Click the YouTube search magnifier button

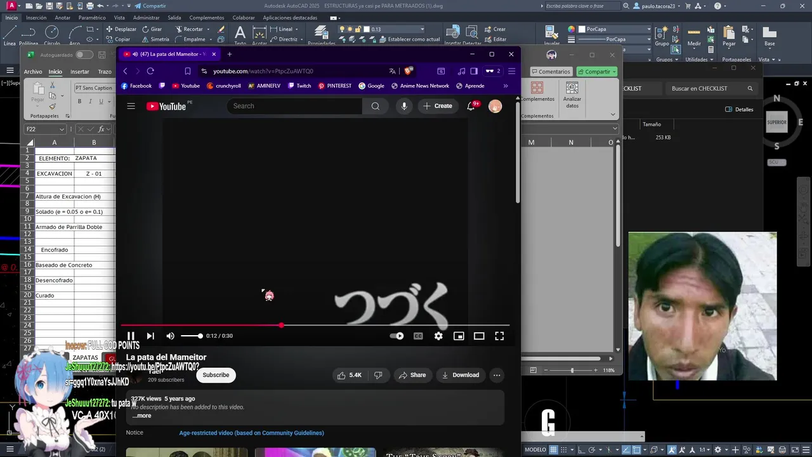(376, 106)
